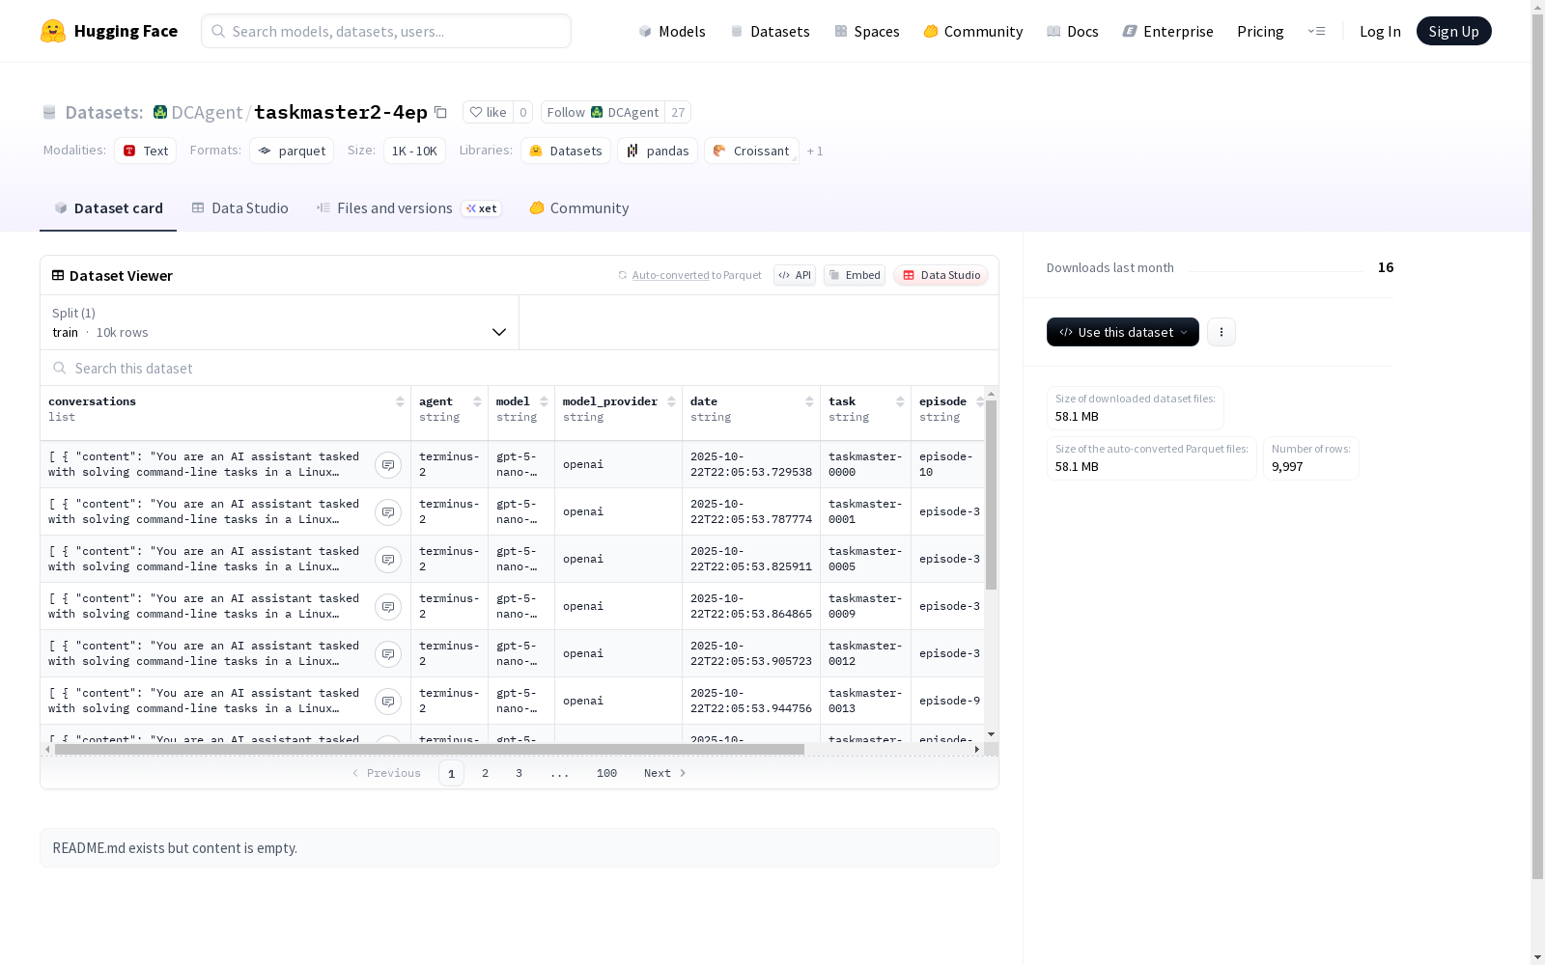Click the table's scroll-right arrow
The height and width of the screenshot is (965, 1545).
977,749
